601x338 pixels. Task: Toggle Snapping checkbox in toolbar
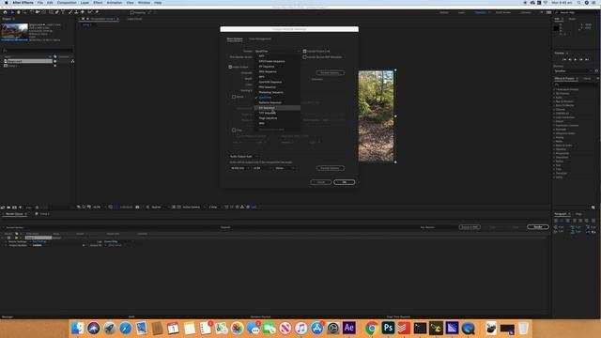131,12
